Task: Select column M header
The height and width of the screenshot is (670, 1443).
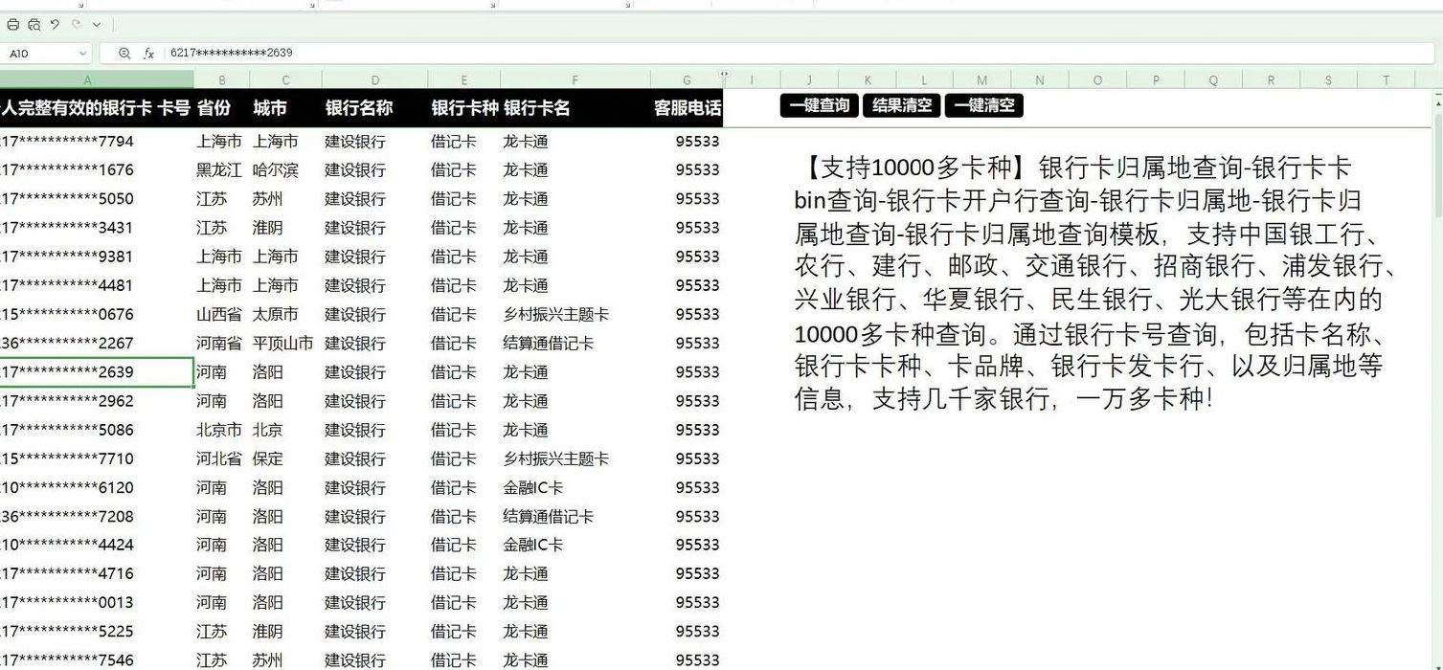Action: tap(982, 80)
